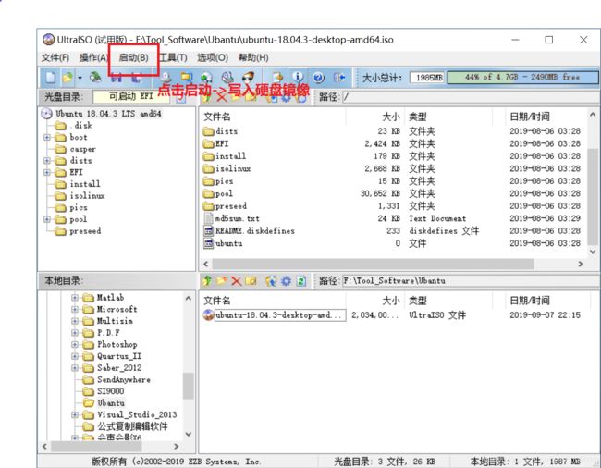Click the 大小总计 field showing 1985MB
Screen dimensions: 601x468
tap(427, 78)
